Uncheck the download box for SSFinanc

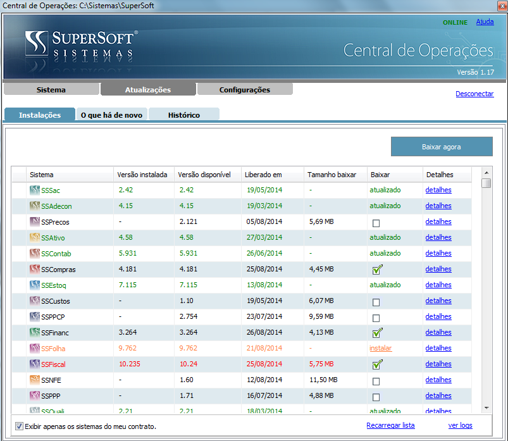[377, 333]
